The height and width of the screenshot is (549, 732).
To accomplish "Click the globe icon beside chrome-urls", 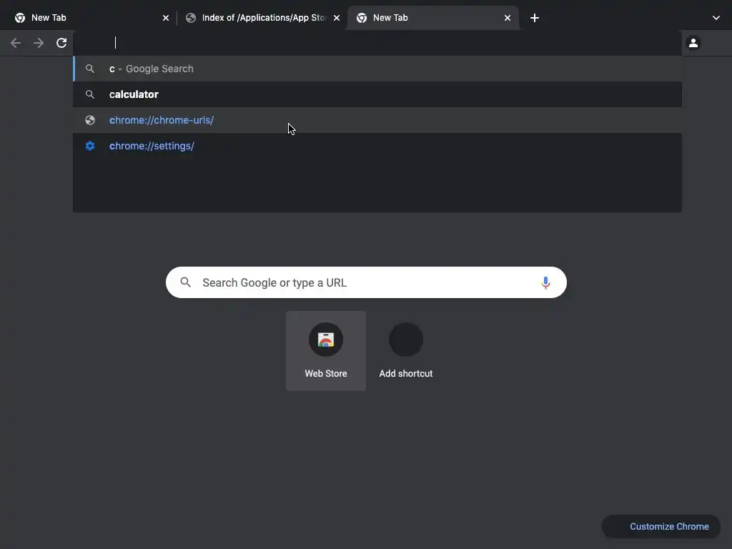I will [90, 120].
